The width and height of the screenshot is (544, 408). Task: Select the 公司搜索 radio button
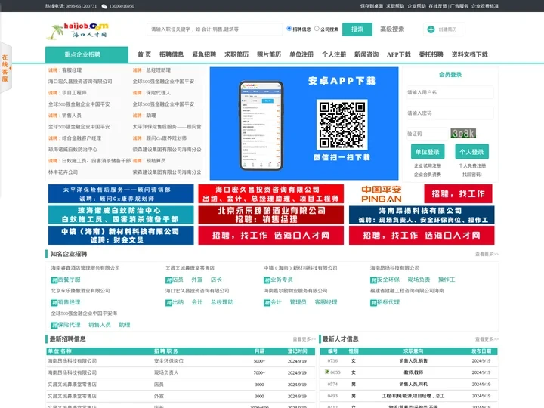(317, 29)
